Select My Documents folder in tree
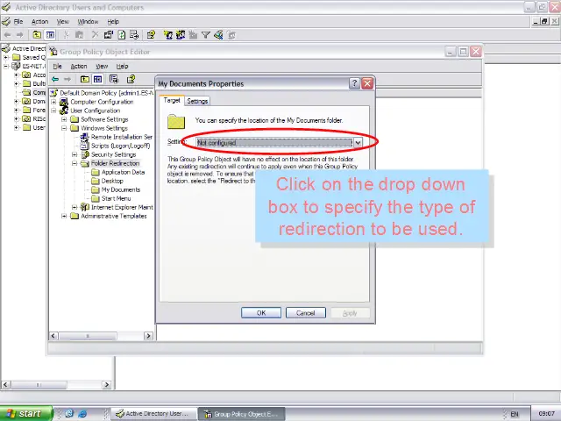 coord(121,189)
